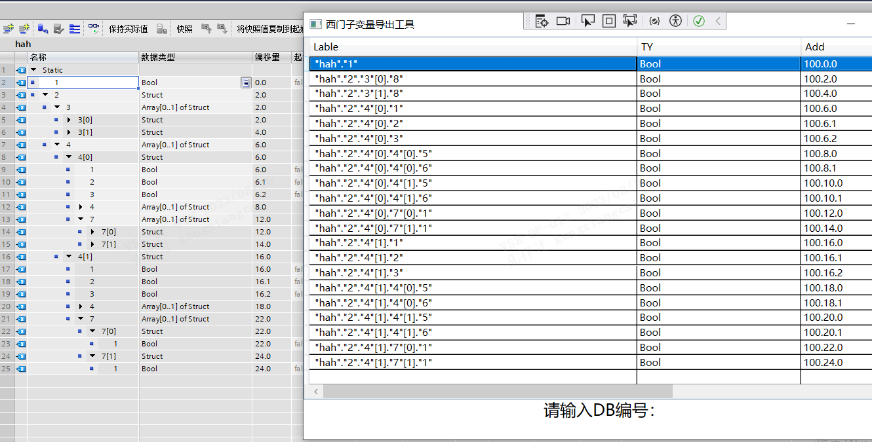Click the data type selector icon beside Bool

pos(245,83)
